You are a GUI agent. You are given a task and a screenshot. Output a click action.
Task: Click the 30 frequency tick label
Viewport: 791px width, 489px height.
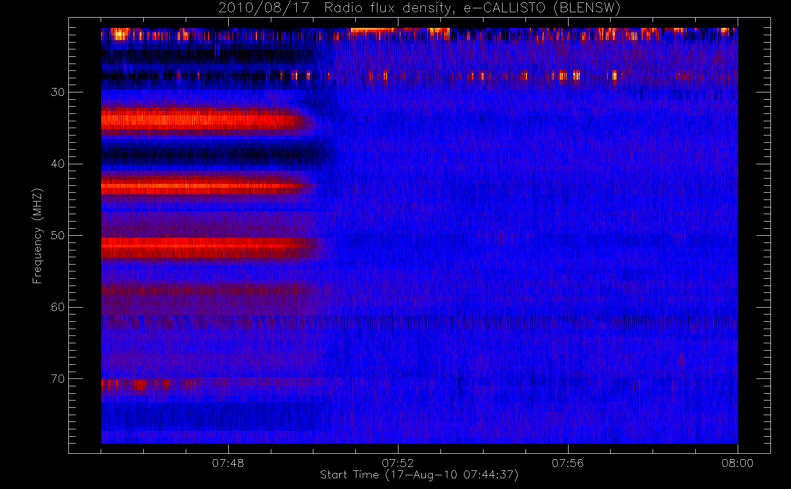click(x=58, y=92)
